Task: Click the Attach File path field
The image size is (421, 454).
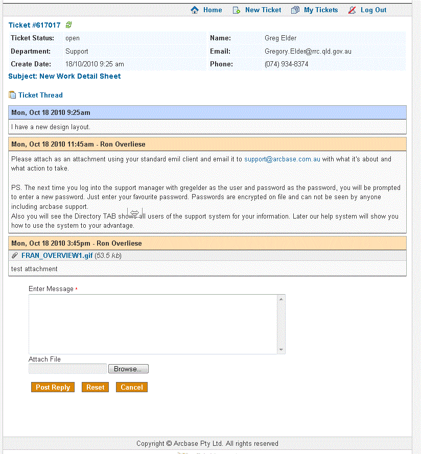Action: pyautogui.click(x=68, y=369)
